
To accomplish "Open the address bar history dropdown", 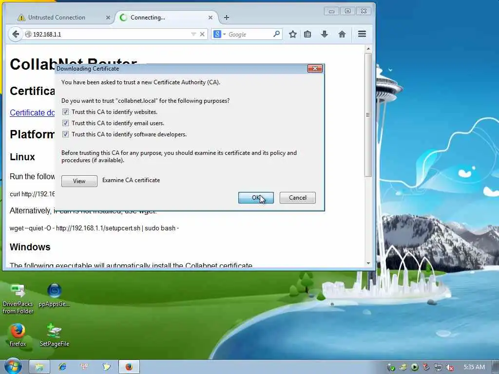I will point(193,34).
